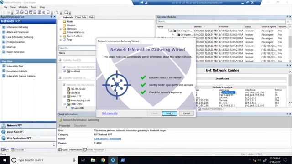Expand the localhost host node
Screen dimensions: 292x164
point(64,71)
